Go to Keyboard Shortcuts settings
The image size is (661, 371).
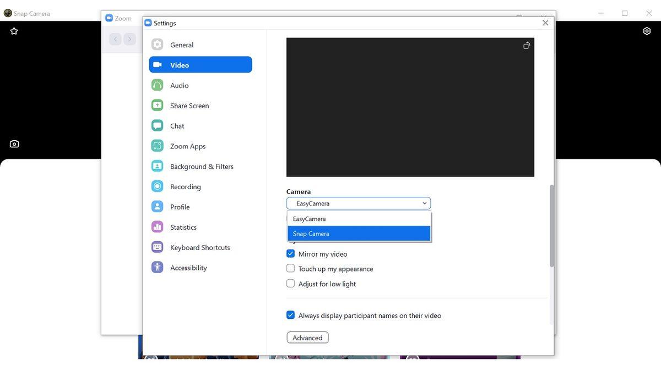click(200, 247)
